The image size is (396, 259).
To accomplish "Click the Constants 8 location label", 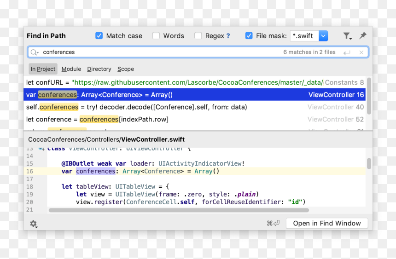I will 344,82.
